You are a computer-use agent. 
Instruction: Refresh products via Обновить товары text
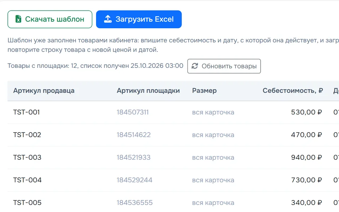(x=229, y=66)
